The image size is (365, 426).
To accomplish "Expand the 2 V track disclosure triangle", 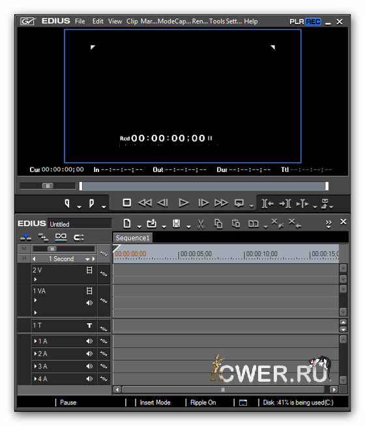I will pos(35,279).
